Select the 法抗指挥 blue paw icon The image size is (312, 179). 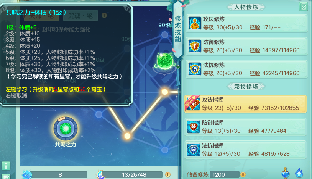pyautogui.click(x=194, y=150)
